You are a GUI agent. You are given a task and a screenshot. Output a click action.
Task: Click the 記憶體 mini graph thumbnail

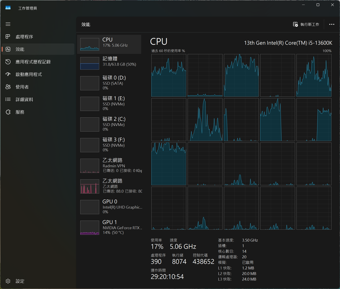point(90,63)
